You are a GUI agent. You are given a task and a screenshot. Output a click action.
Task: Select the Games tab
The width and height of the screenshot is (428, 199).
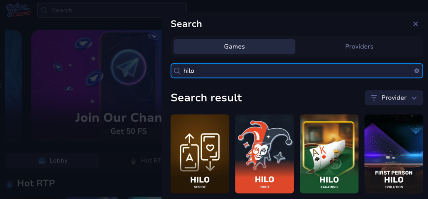click(234, 47)
